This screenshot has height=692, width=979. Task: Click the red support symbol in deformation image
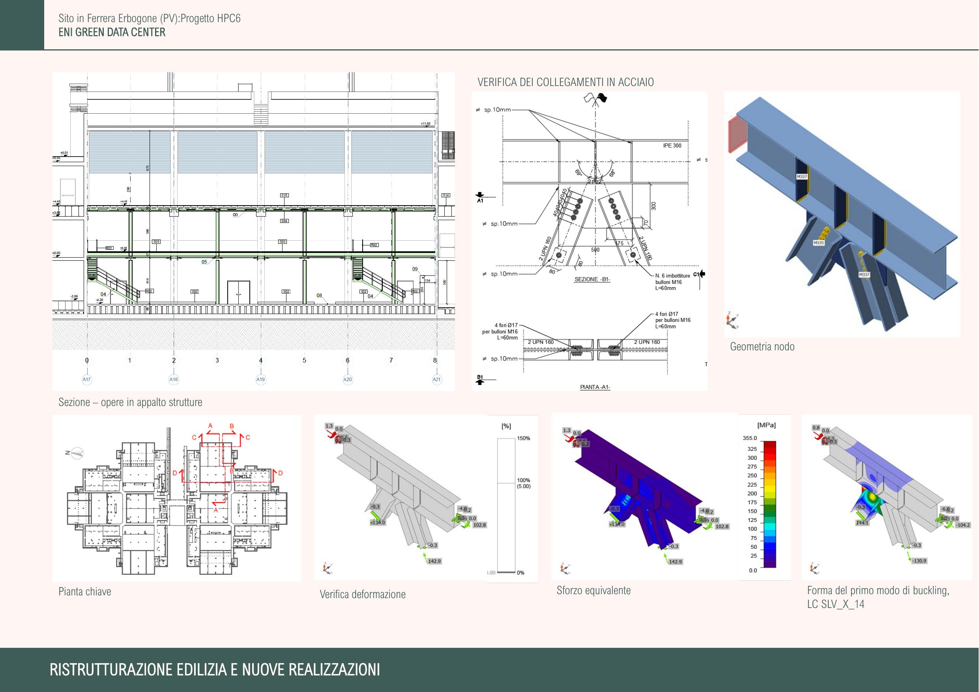point(332,435)
